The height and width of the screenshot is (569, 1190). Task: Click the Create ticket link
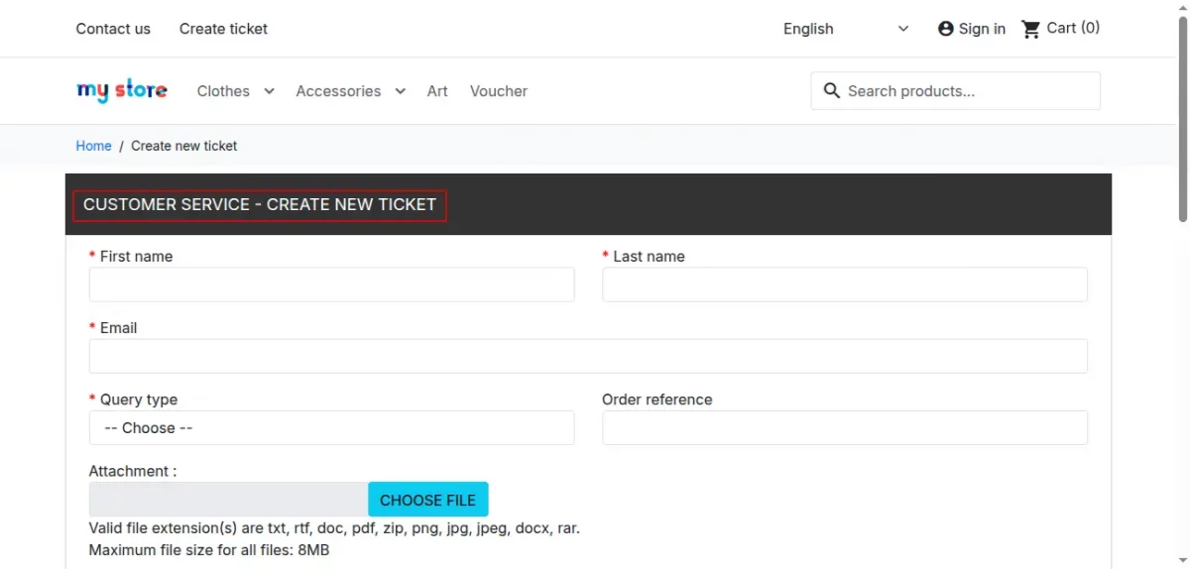click(223, 29)
